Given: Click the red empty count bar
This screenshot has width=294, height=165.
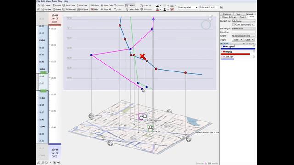Looking at the screenshot, I should tap(235, 54).
